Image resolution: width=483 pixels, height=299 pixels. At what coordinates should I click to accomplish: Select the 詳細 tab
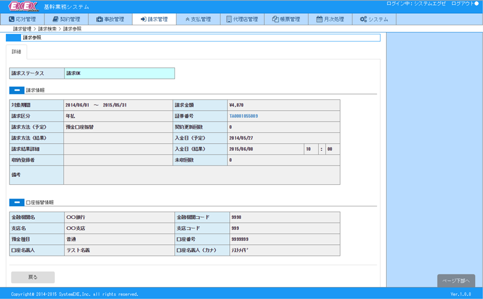pyautogui.click(x=16, y=52)
